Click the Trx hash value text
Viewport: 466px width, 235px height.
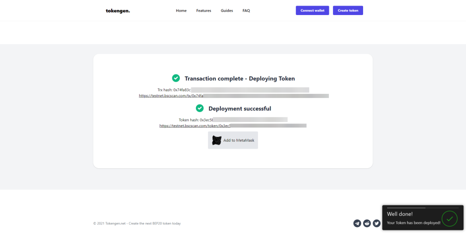[x=242, y=90]
